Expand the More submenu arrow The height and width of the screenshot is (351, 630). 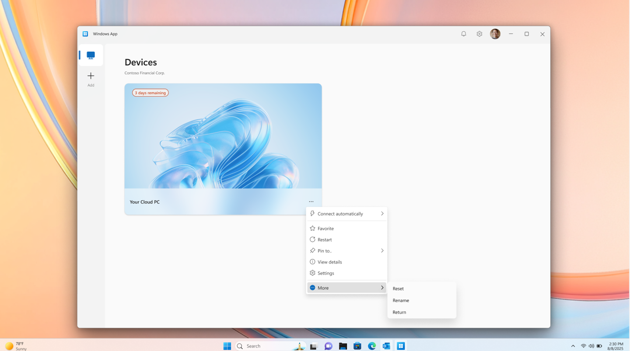(382, 288)
